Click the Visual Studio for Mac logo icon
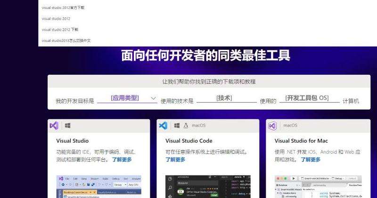Screen dimensions: 377x198 point(272,126)
